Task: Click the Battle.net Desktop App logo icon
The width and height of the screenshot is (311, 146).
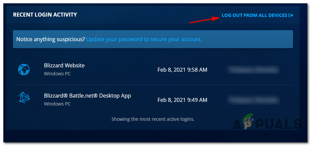Action: 24,100
